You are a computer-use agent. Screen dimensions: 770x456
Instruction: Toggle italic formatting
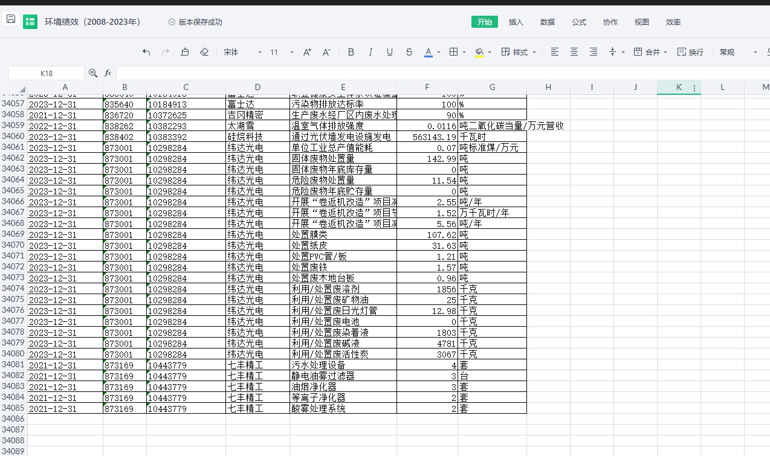pyautogui.click(x=370, y=53)
